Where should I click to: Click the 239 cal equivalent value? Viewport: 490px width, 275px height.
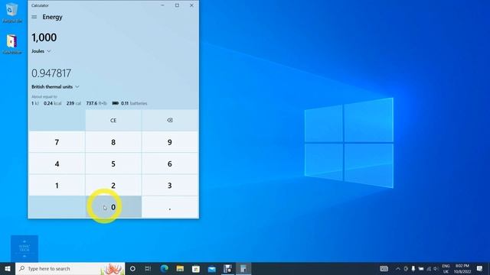(73, 103)
